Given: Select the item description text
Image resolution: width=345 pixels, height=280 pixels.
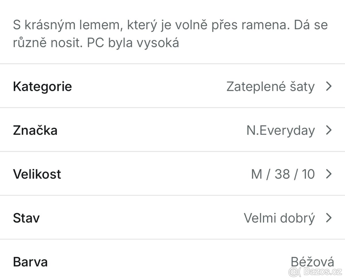Looking at the screenshot, I should click(170, 33).
